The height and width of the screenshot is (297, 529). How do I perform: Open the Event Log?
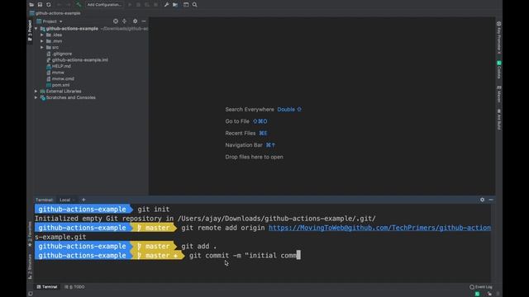pos(481,287)
